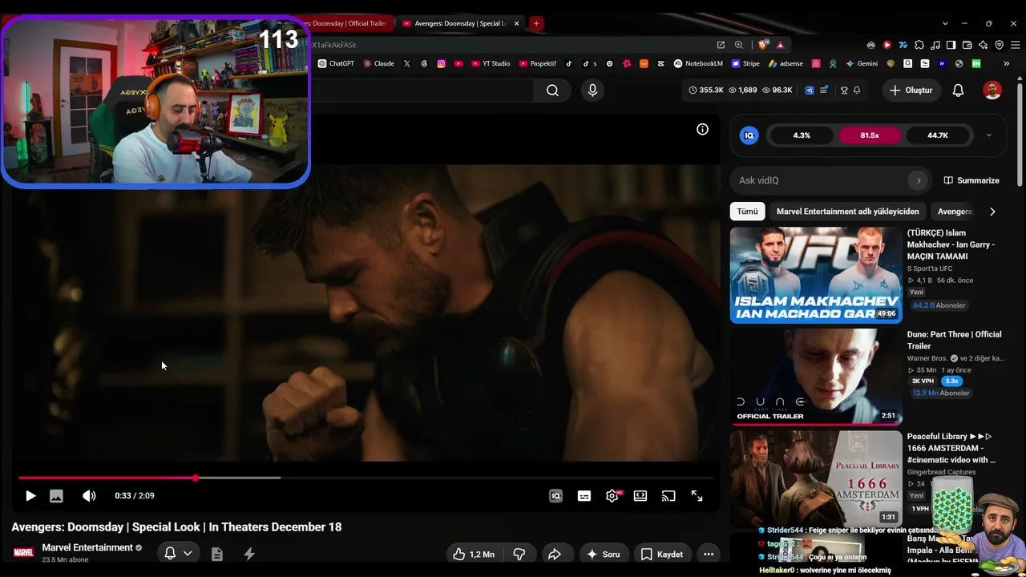Viewport: 1026px width, 577px height.
Task: Switch to the Avengers: Doomsday Official Trailer tab
Action: point(350,23)
